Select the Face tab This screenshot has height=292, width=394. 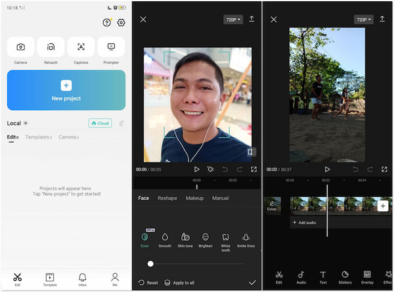tap(143, 198)
